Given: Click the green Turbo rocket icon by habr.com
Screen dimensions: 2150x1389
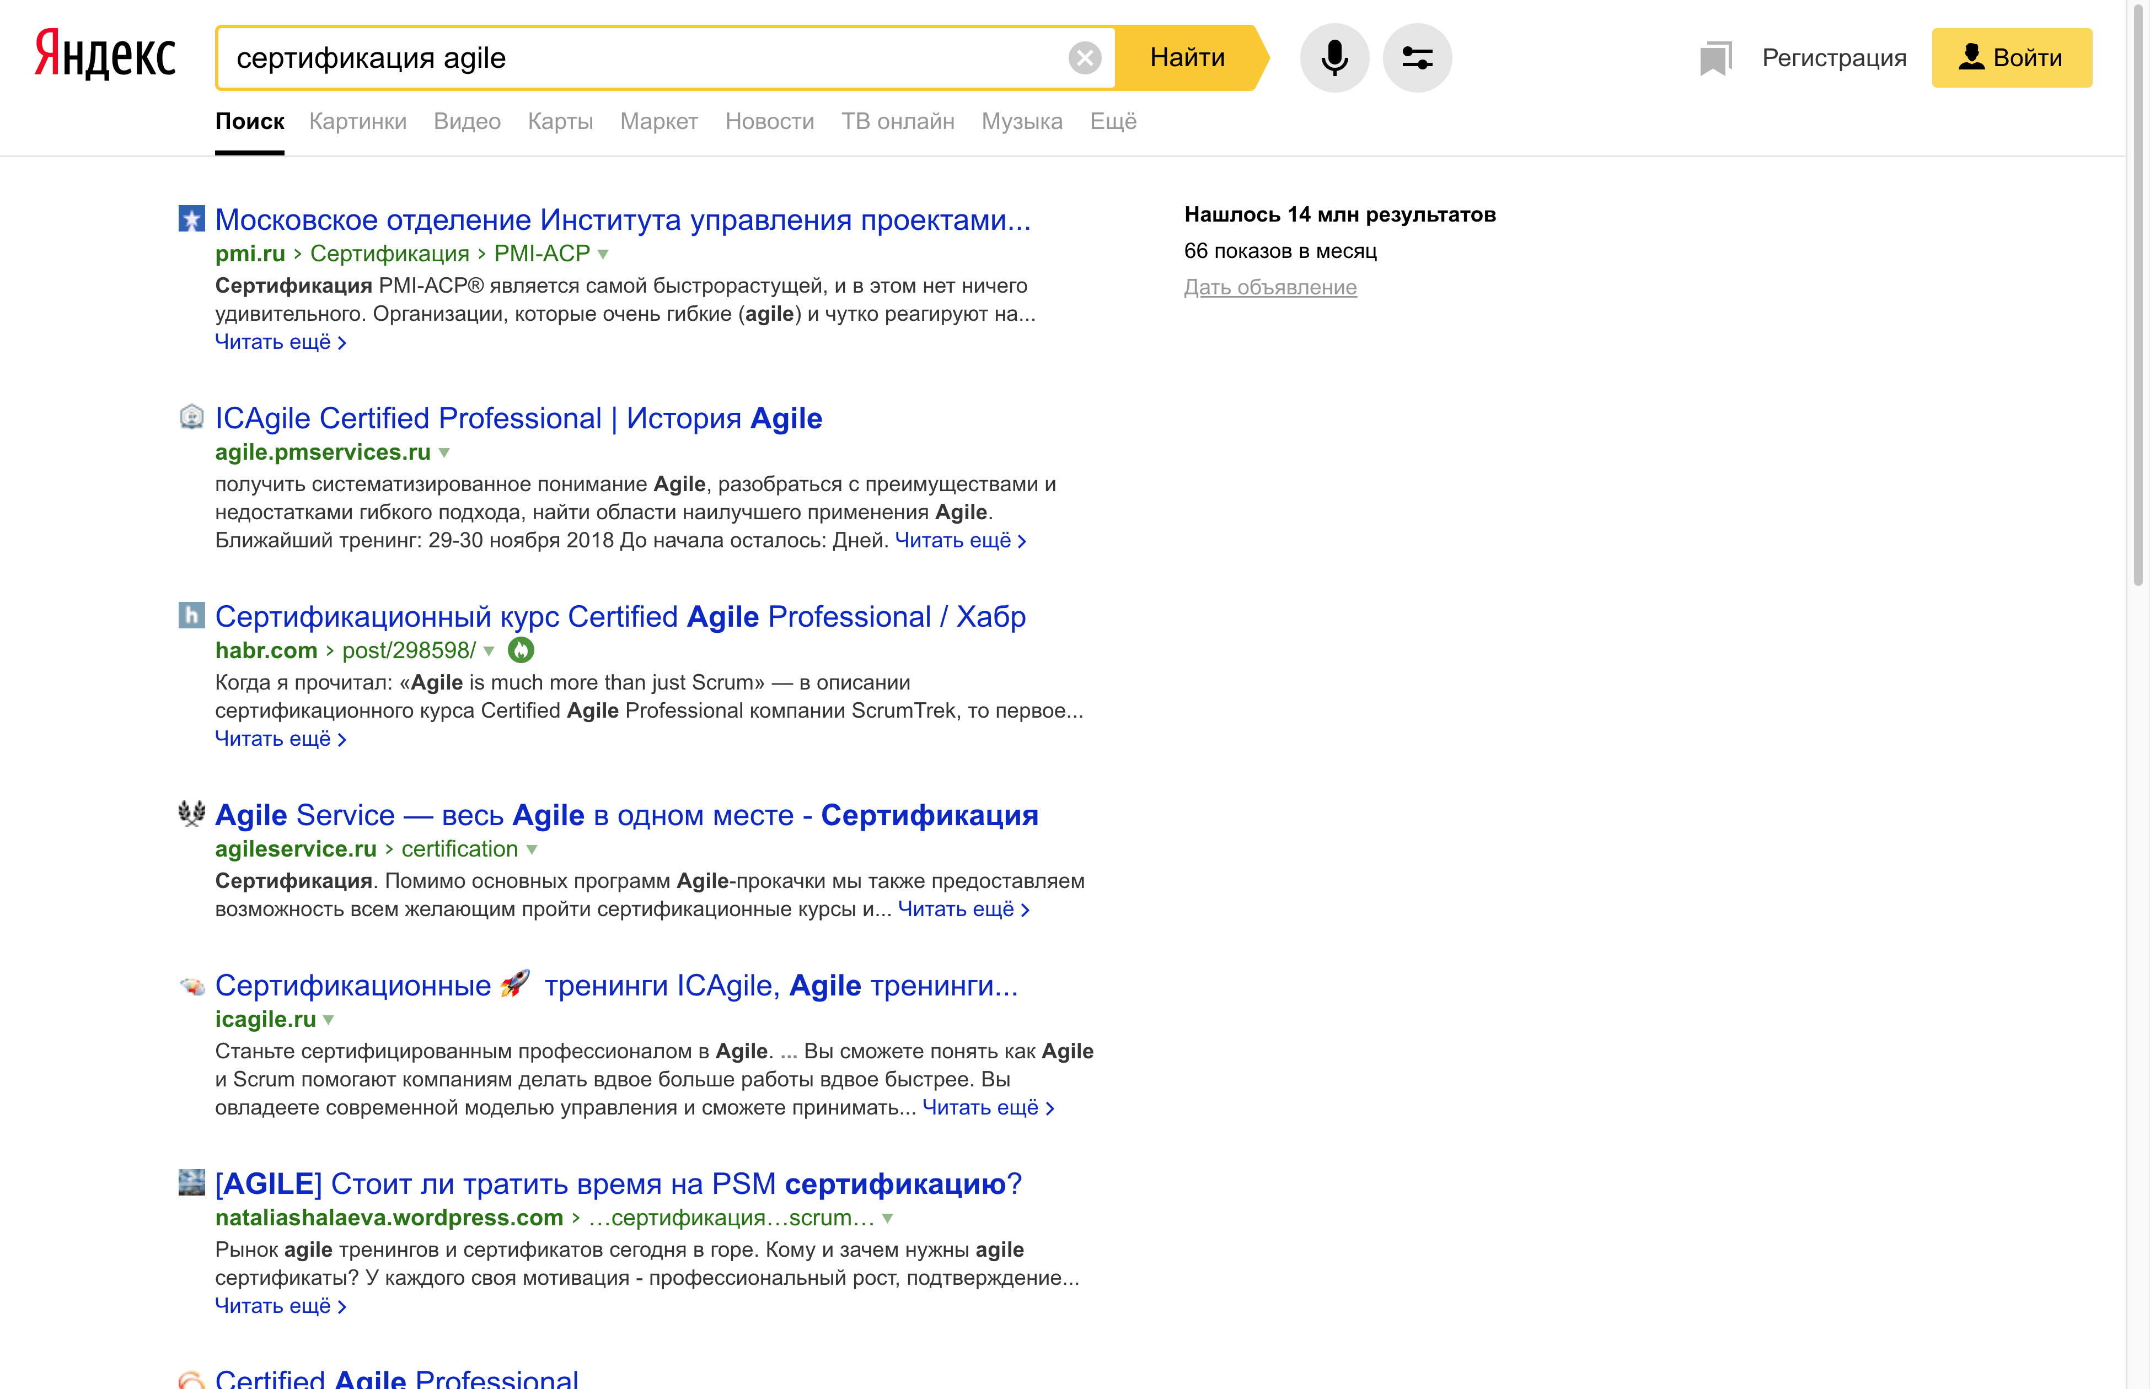Looking at the screenshot, I should coord(521,649).
